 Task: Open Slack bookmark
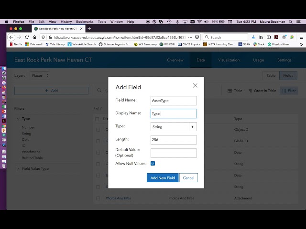259,44
